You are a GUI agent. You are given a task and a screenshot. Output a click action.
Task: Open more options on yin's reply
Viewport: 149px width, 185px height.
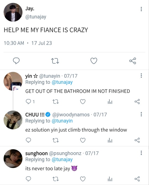pos(141,75)
